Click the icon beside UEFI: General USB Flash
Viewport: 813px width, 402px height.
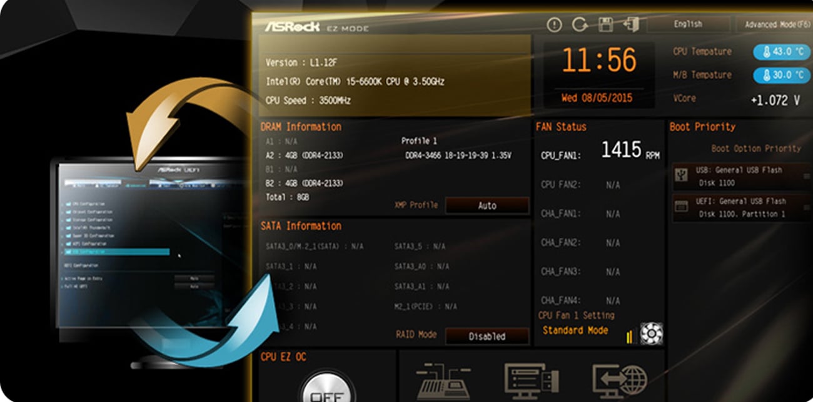pos(681,207)
